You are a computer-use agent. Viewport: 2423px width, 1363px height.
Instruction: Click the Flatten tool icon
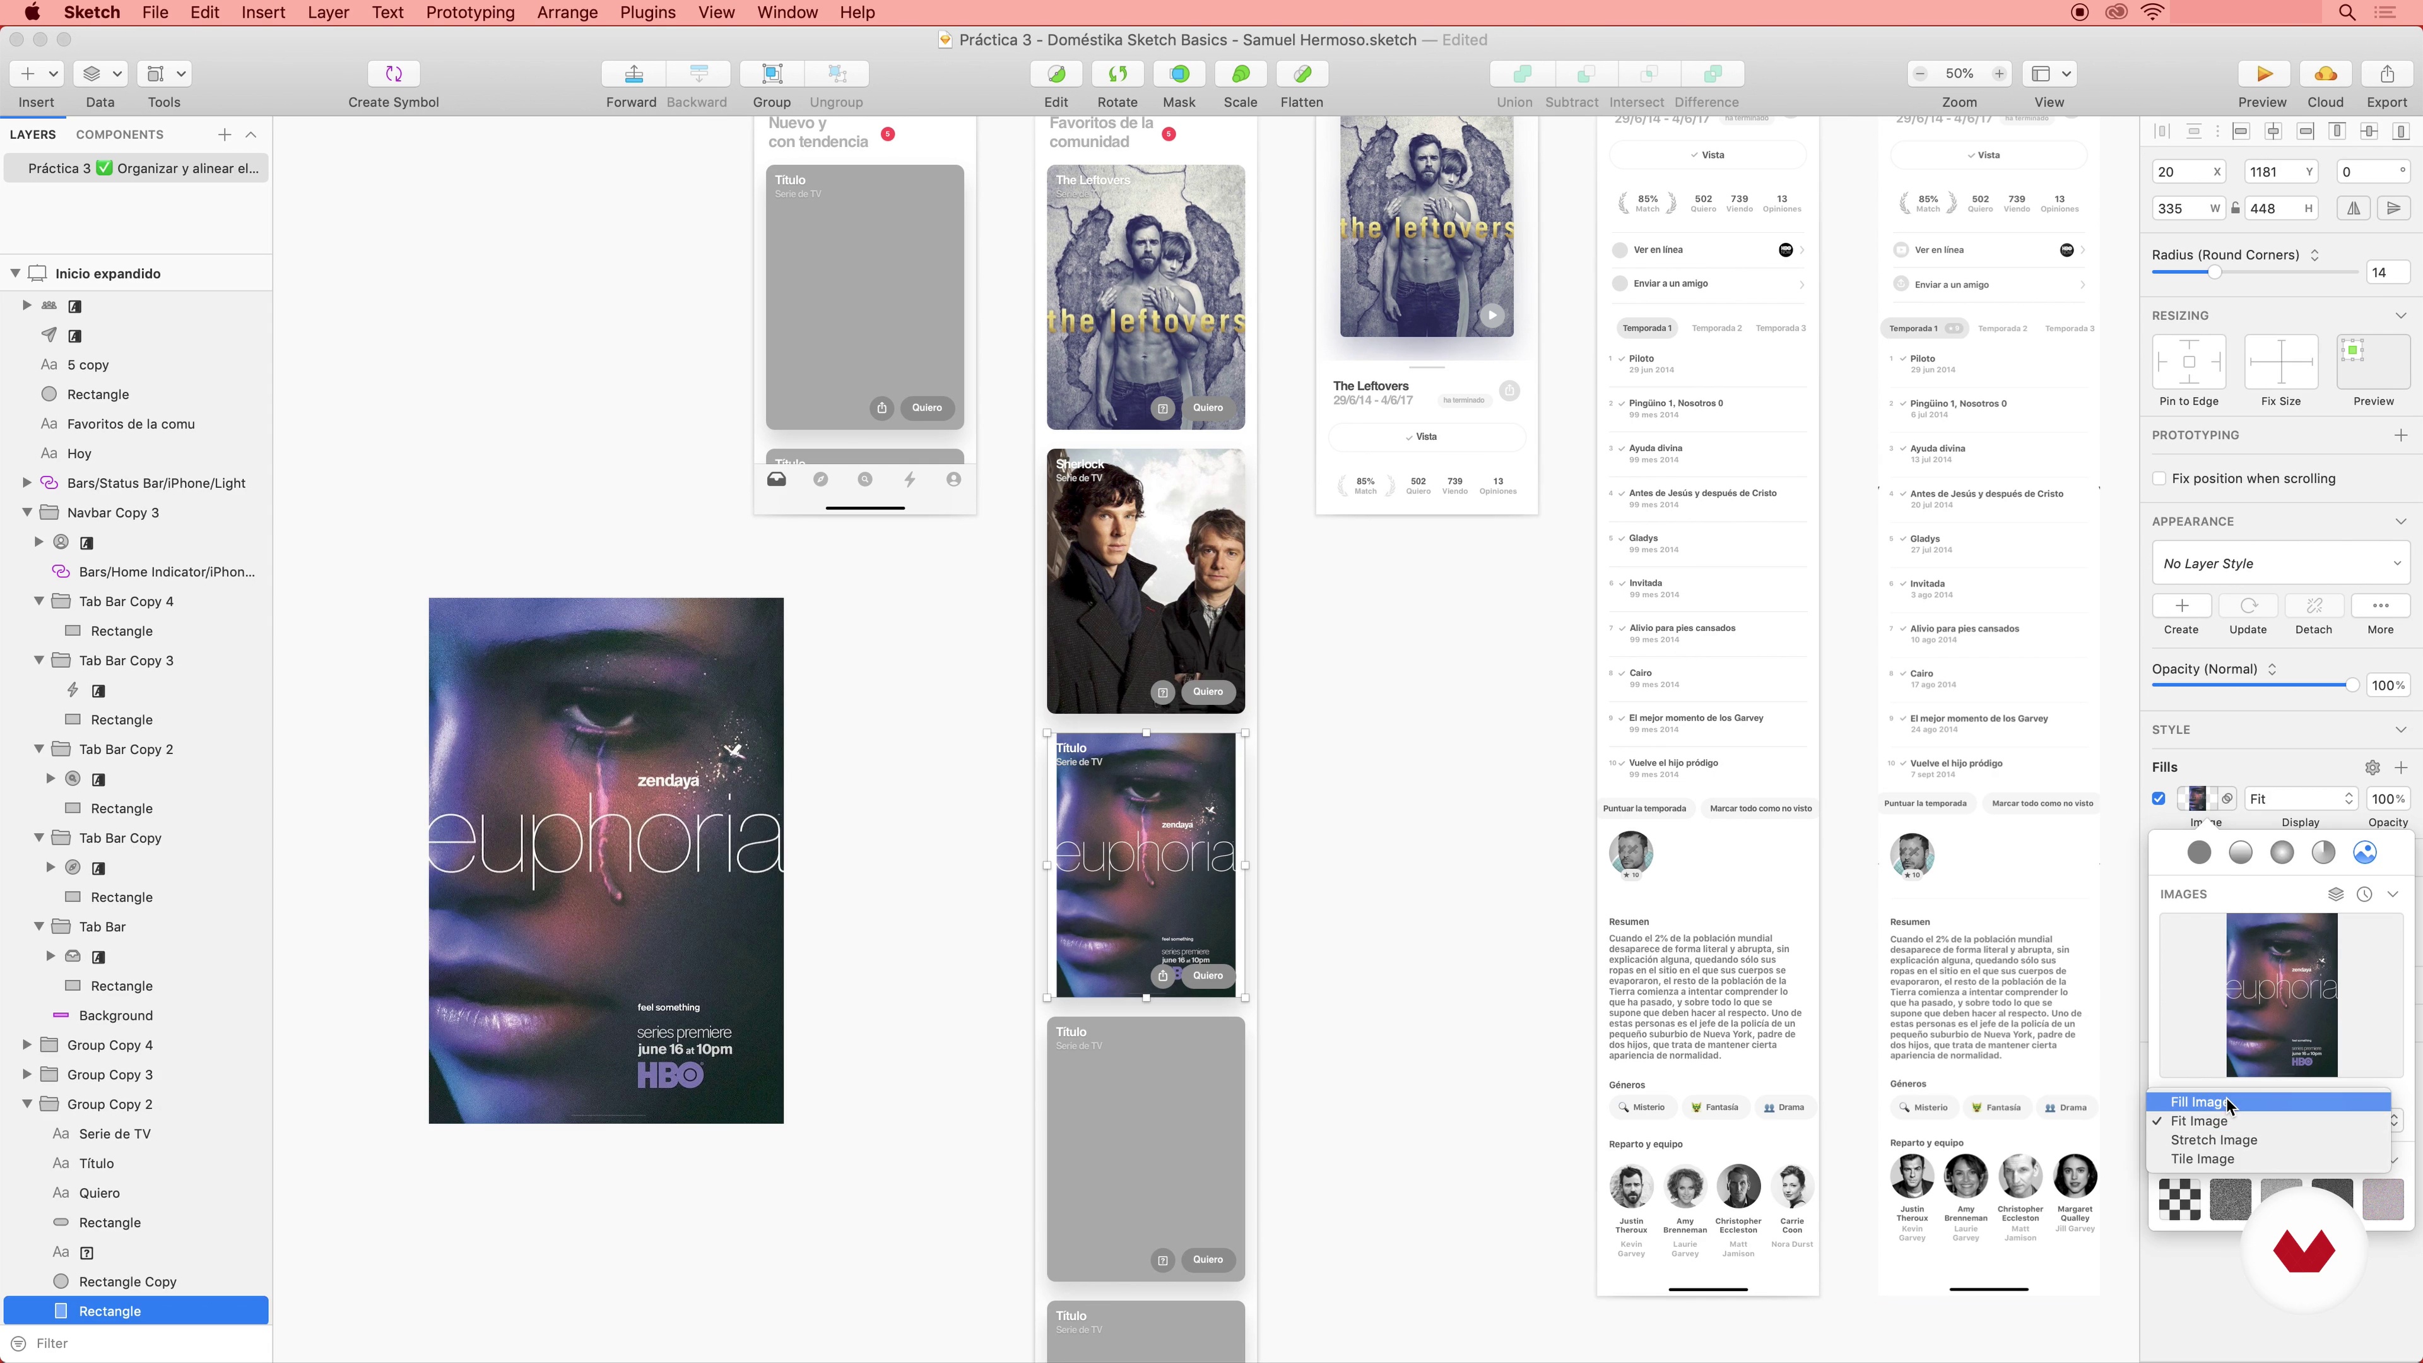[x=1302, y=73]
